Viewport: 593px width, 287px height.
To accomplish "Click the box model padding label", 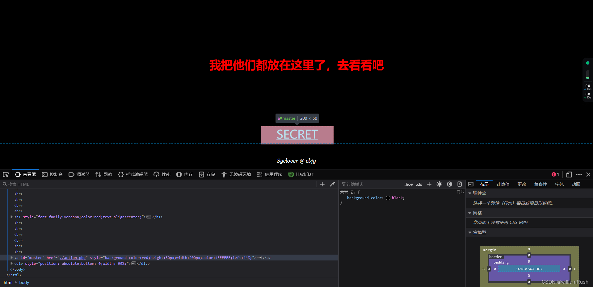I will 501,262.
